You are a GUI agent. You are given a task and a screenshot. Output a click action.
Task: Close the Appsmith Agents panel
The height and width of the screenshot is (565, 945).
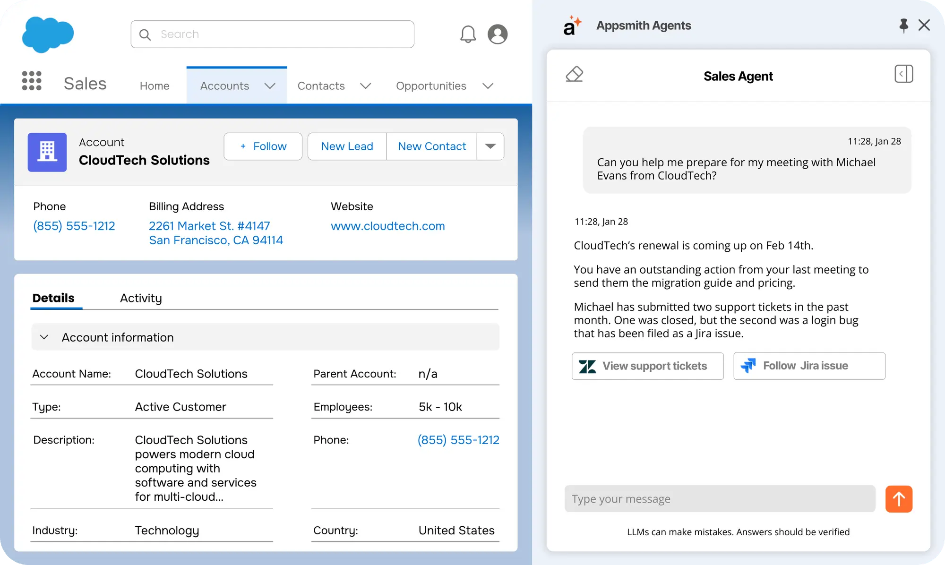pyautogui.click(x=924, y=25)
